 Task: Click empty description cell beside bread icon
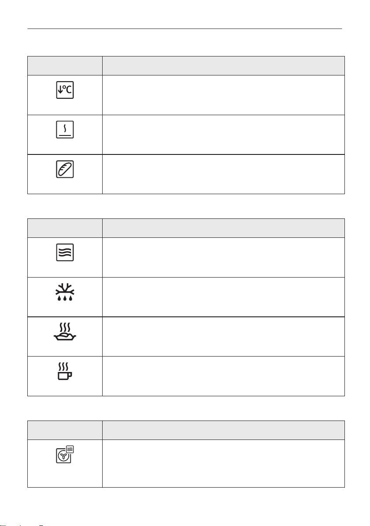(x=223, y=174)
